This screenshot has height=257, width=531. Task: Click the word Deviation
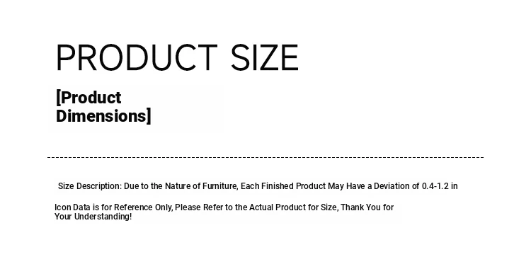coord(392,186)
